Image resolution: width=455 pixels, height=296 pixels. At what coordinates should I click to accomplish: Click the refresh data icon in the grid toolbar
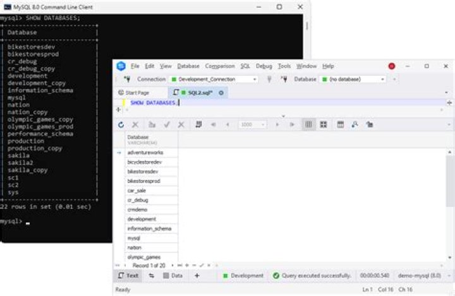point(121,125)
